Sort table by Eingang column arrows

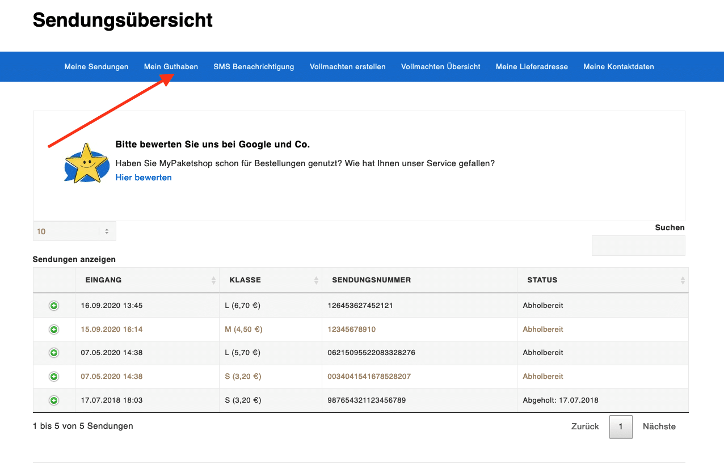coord(213,280)
